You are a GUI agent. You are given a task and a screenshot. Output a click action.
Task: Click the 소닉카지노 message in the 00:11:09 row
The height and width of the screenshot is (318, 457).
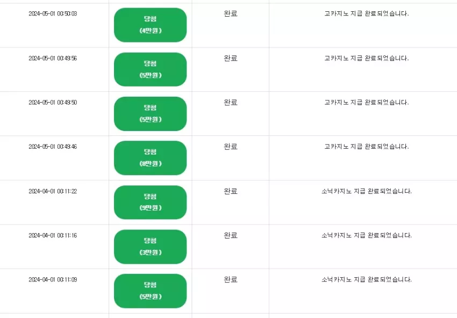(x=367, y=279)
